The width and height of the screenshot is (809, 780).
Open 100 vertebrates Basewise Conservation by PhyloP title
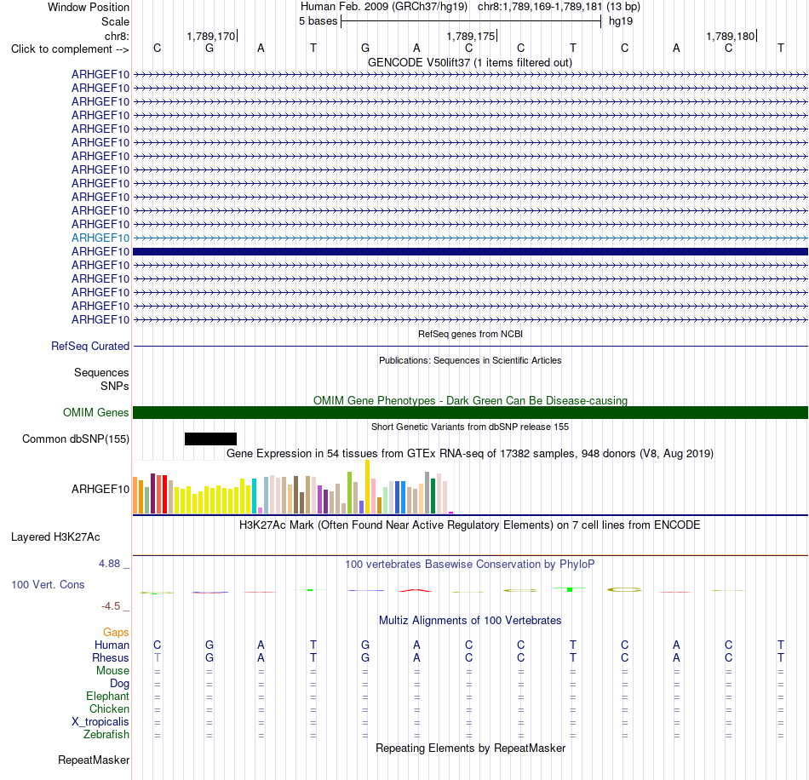tap(470, 565)
